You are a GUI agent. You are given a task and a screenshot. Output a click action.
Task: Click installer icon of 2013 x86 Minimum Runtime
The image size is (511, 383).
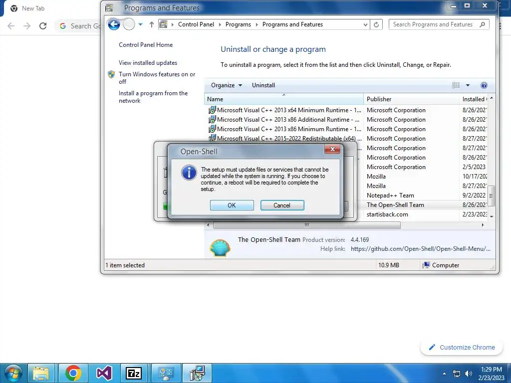tap(212, 129)
